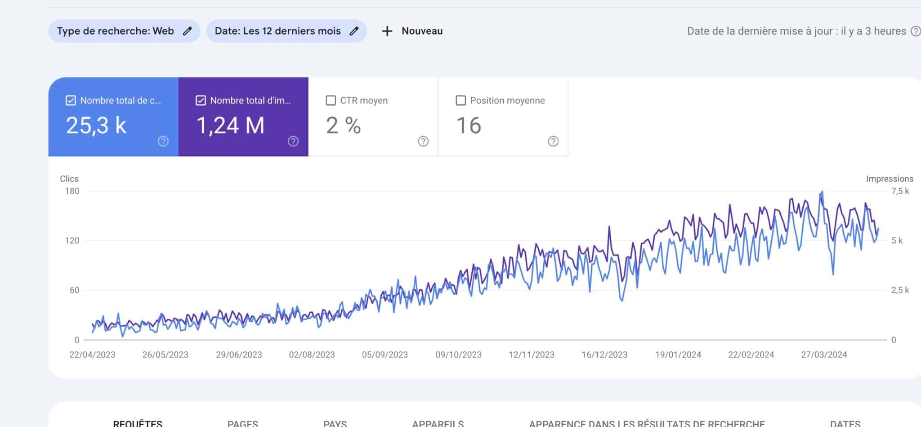The height and width of the screenshot is (427, 921).
Task: Uncheck the total impressions checkbox
Action: pos(201,100)
